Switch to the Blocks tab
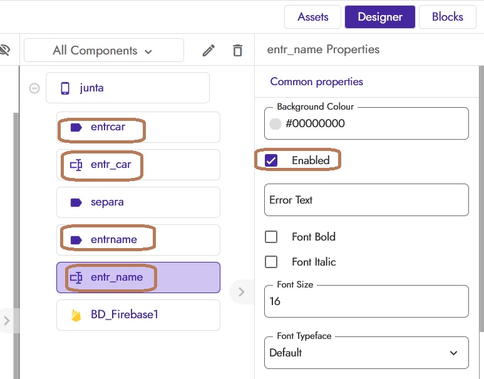The height and width of the screenshot is (379, 484). click(447, 17)
